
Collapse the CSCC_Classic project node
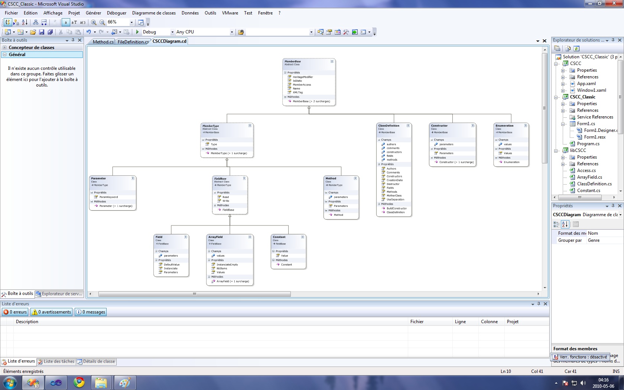coord(556,97)
